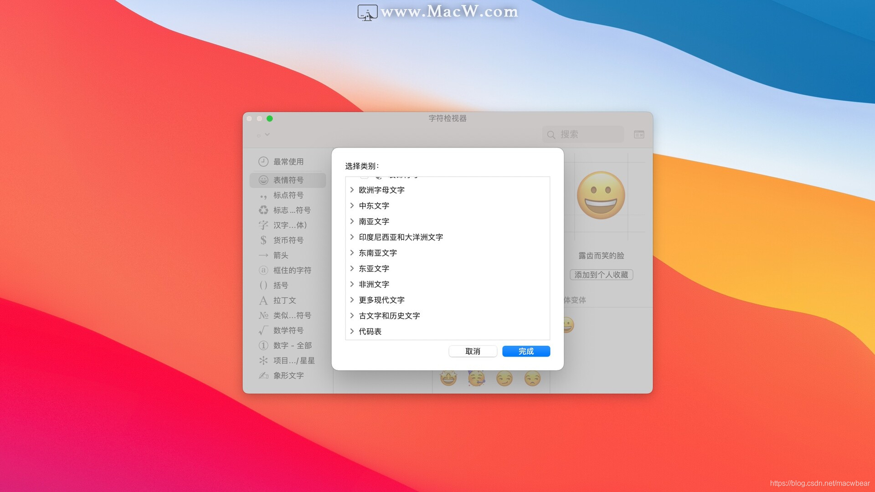Select the 框住的字符 enclosed characters icon
This screenshot has width=875, height=492.
coord(263,270)
